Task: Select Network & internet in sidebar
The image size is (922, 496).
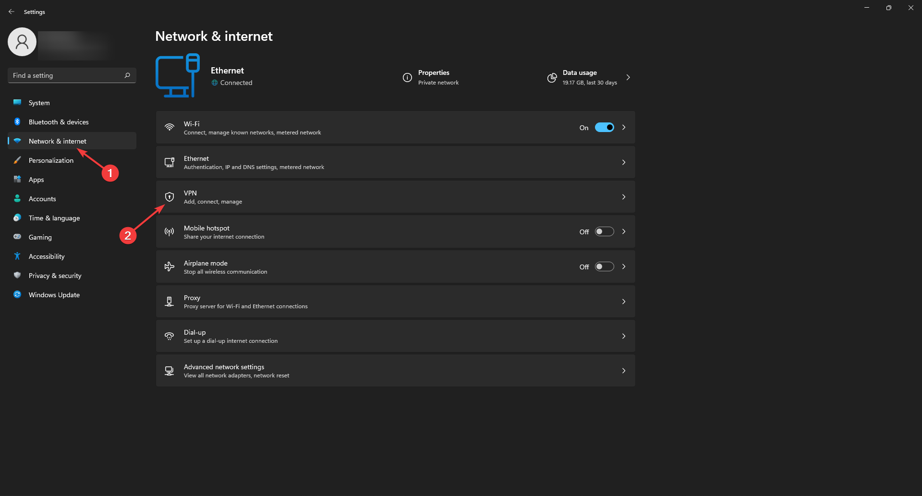Action: tap(72, 141)
